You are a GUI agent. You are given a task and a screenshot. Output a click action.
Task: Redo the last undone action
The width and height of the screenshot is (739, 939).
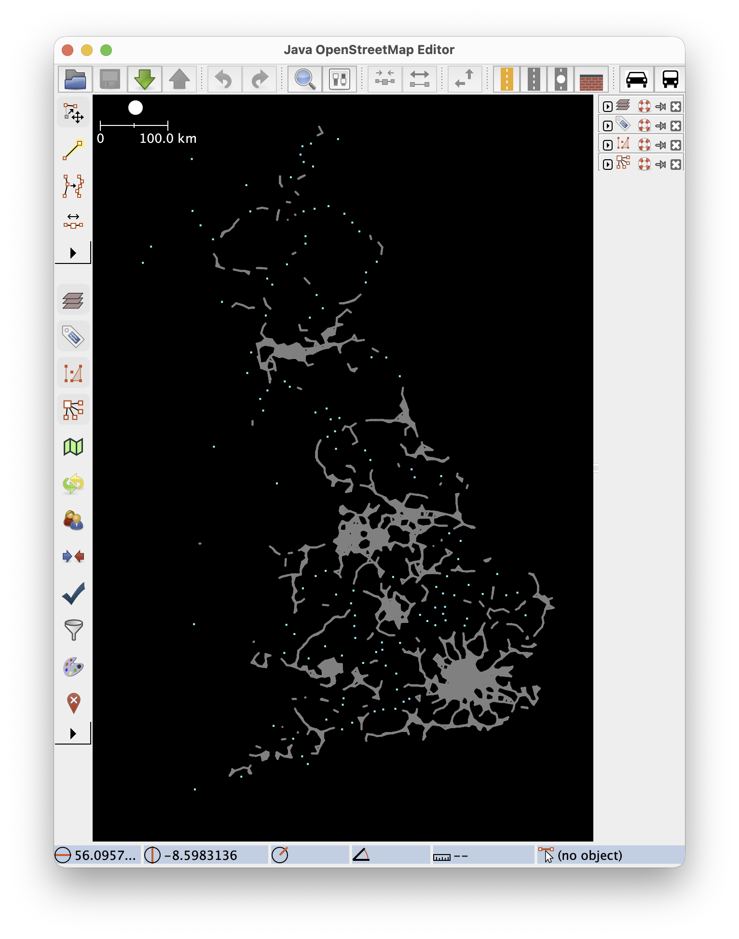point(260,79)
